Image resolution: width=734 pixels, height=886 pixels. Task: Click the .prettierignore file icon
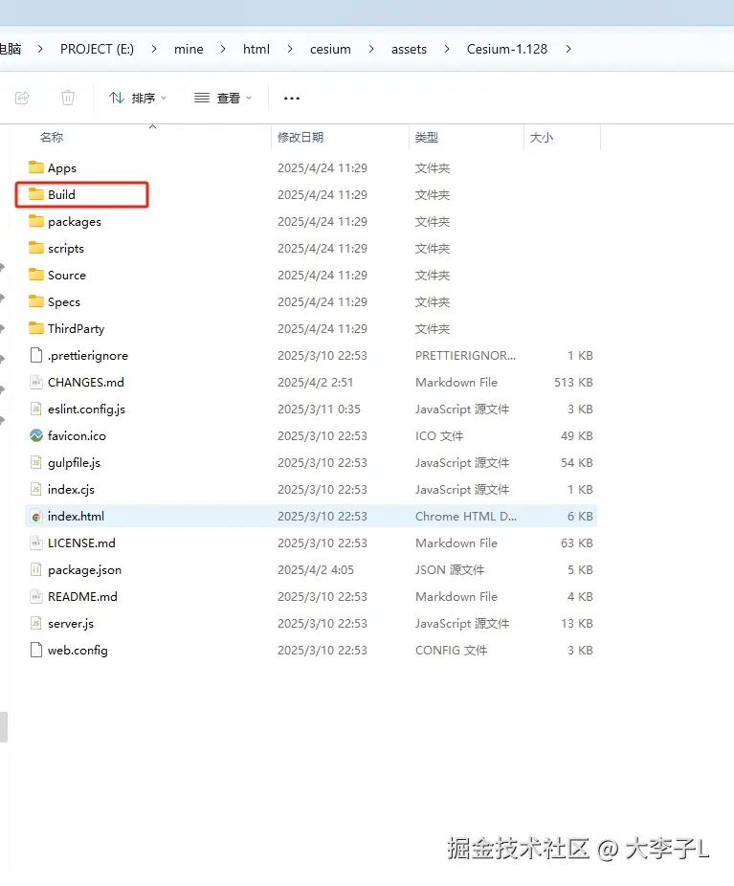pos(36,355)
